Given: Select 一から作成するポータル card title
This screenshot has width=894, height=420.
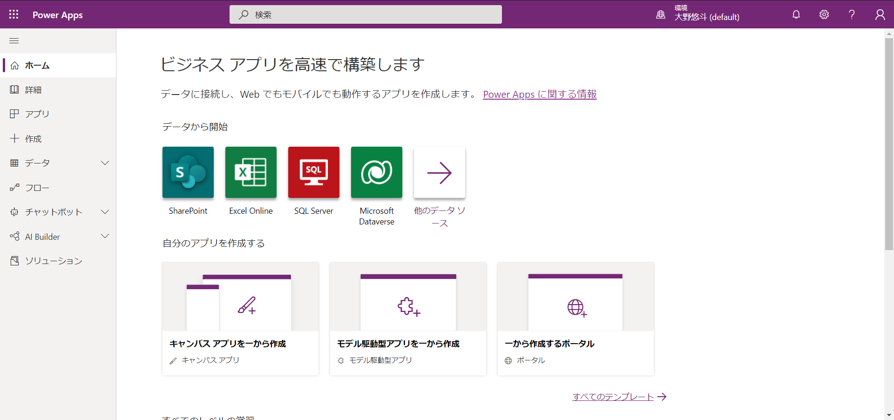Looking at the screenshot, I should point(549,344).
